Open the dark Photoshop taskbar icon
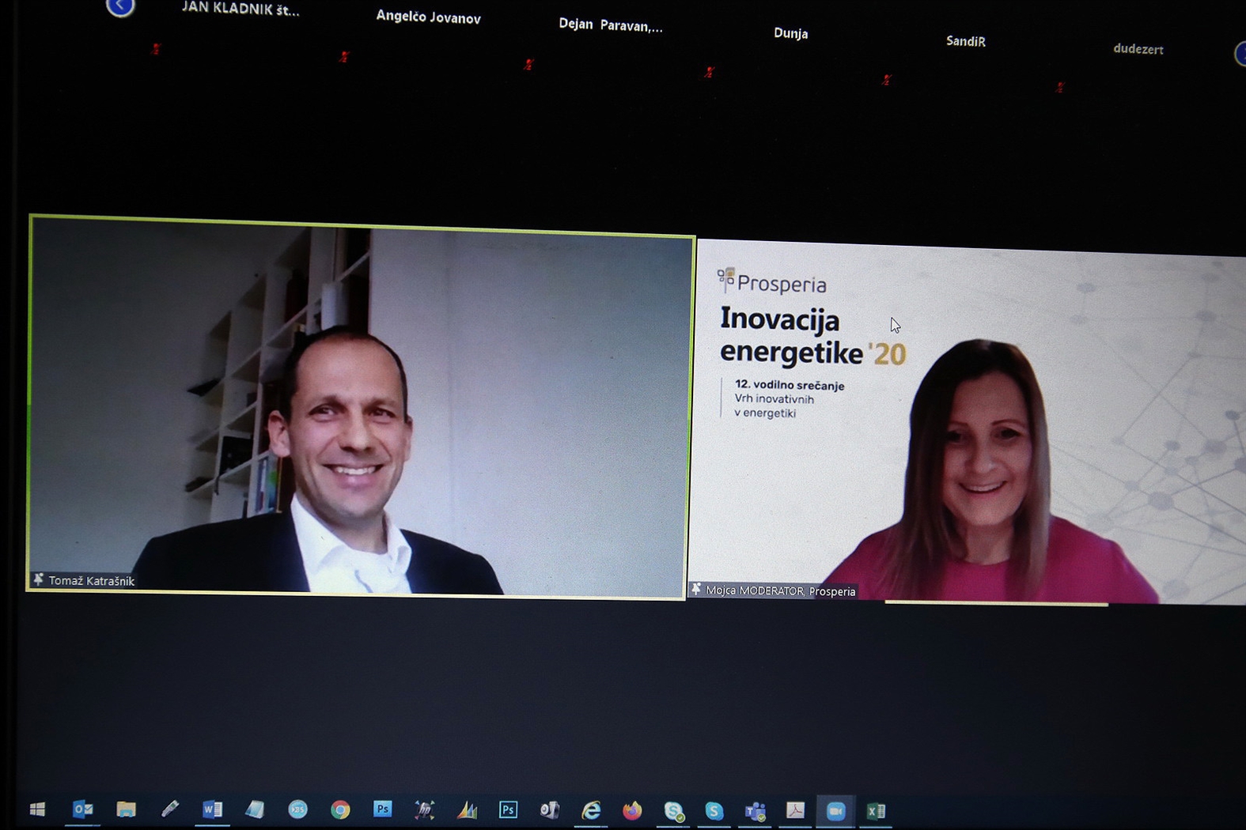The width and height of the screenshot is (1246, 830). [x=508, y=809]
